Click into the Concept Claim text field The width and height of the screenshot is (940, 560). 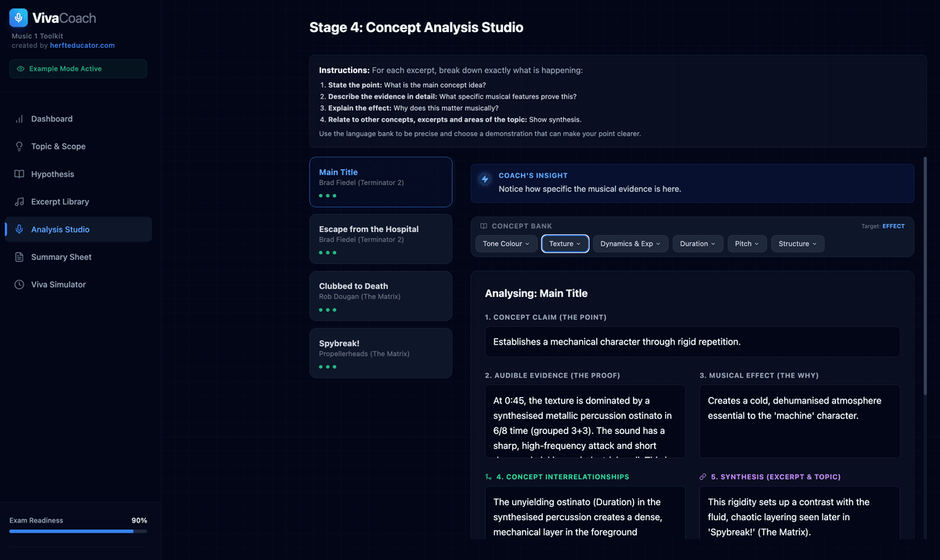tap(692, 341)
